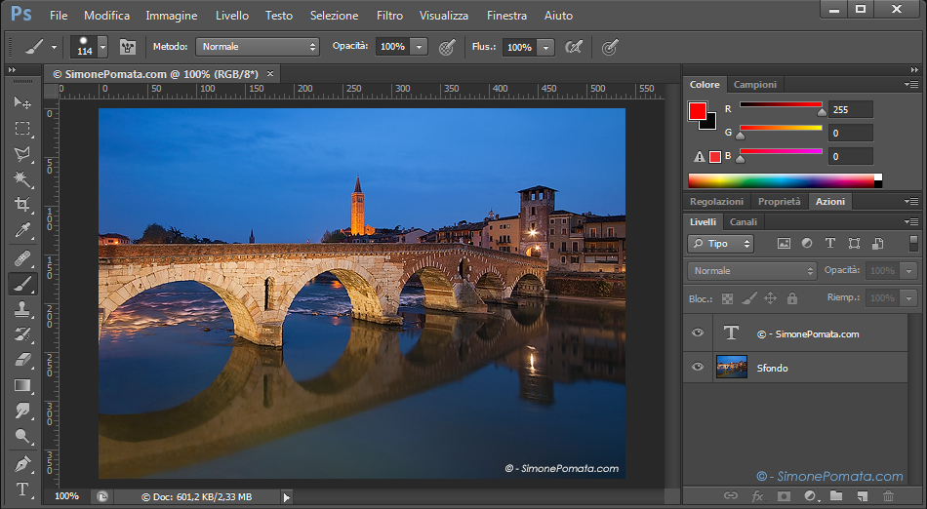Delete layer with trash icon

point(888,496)
